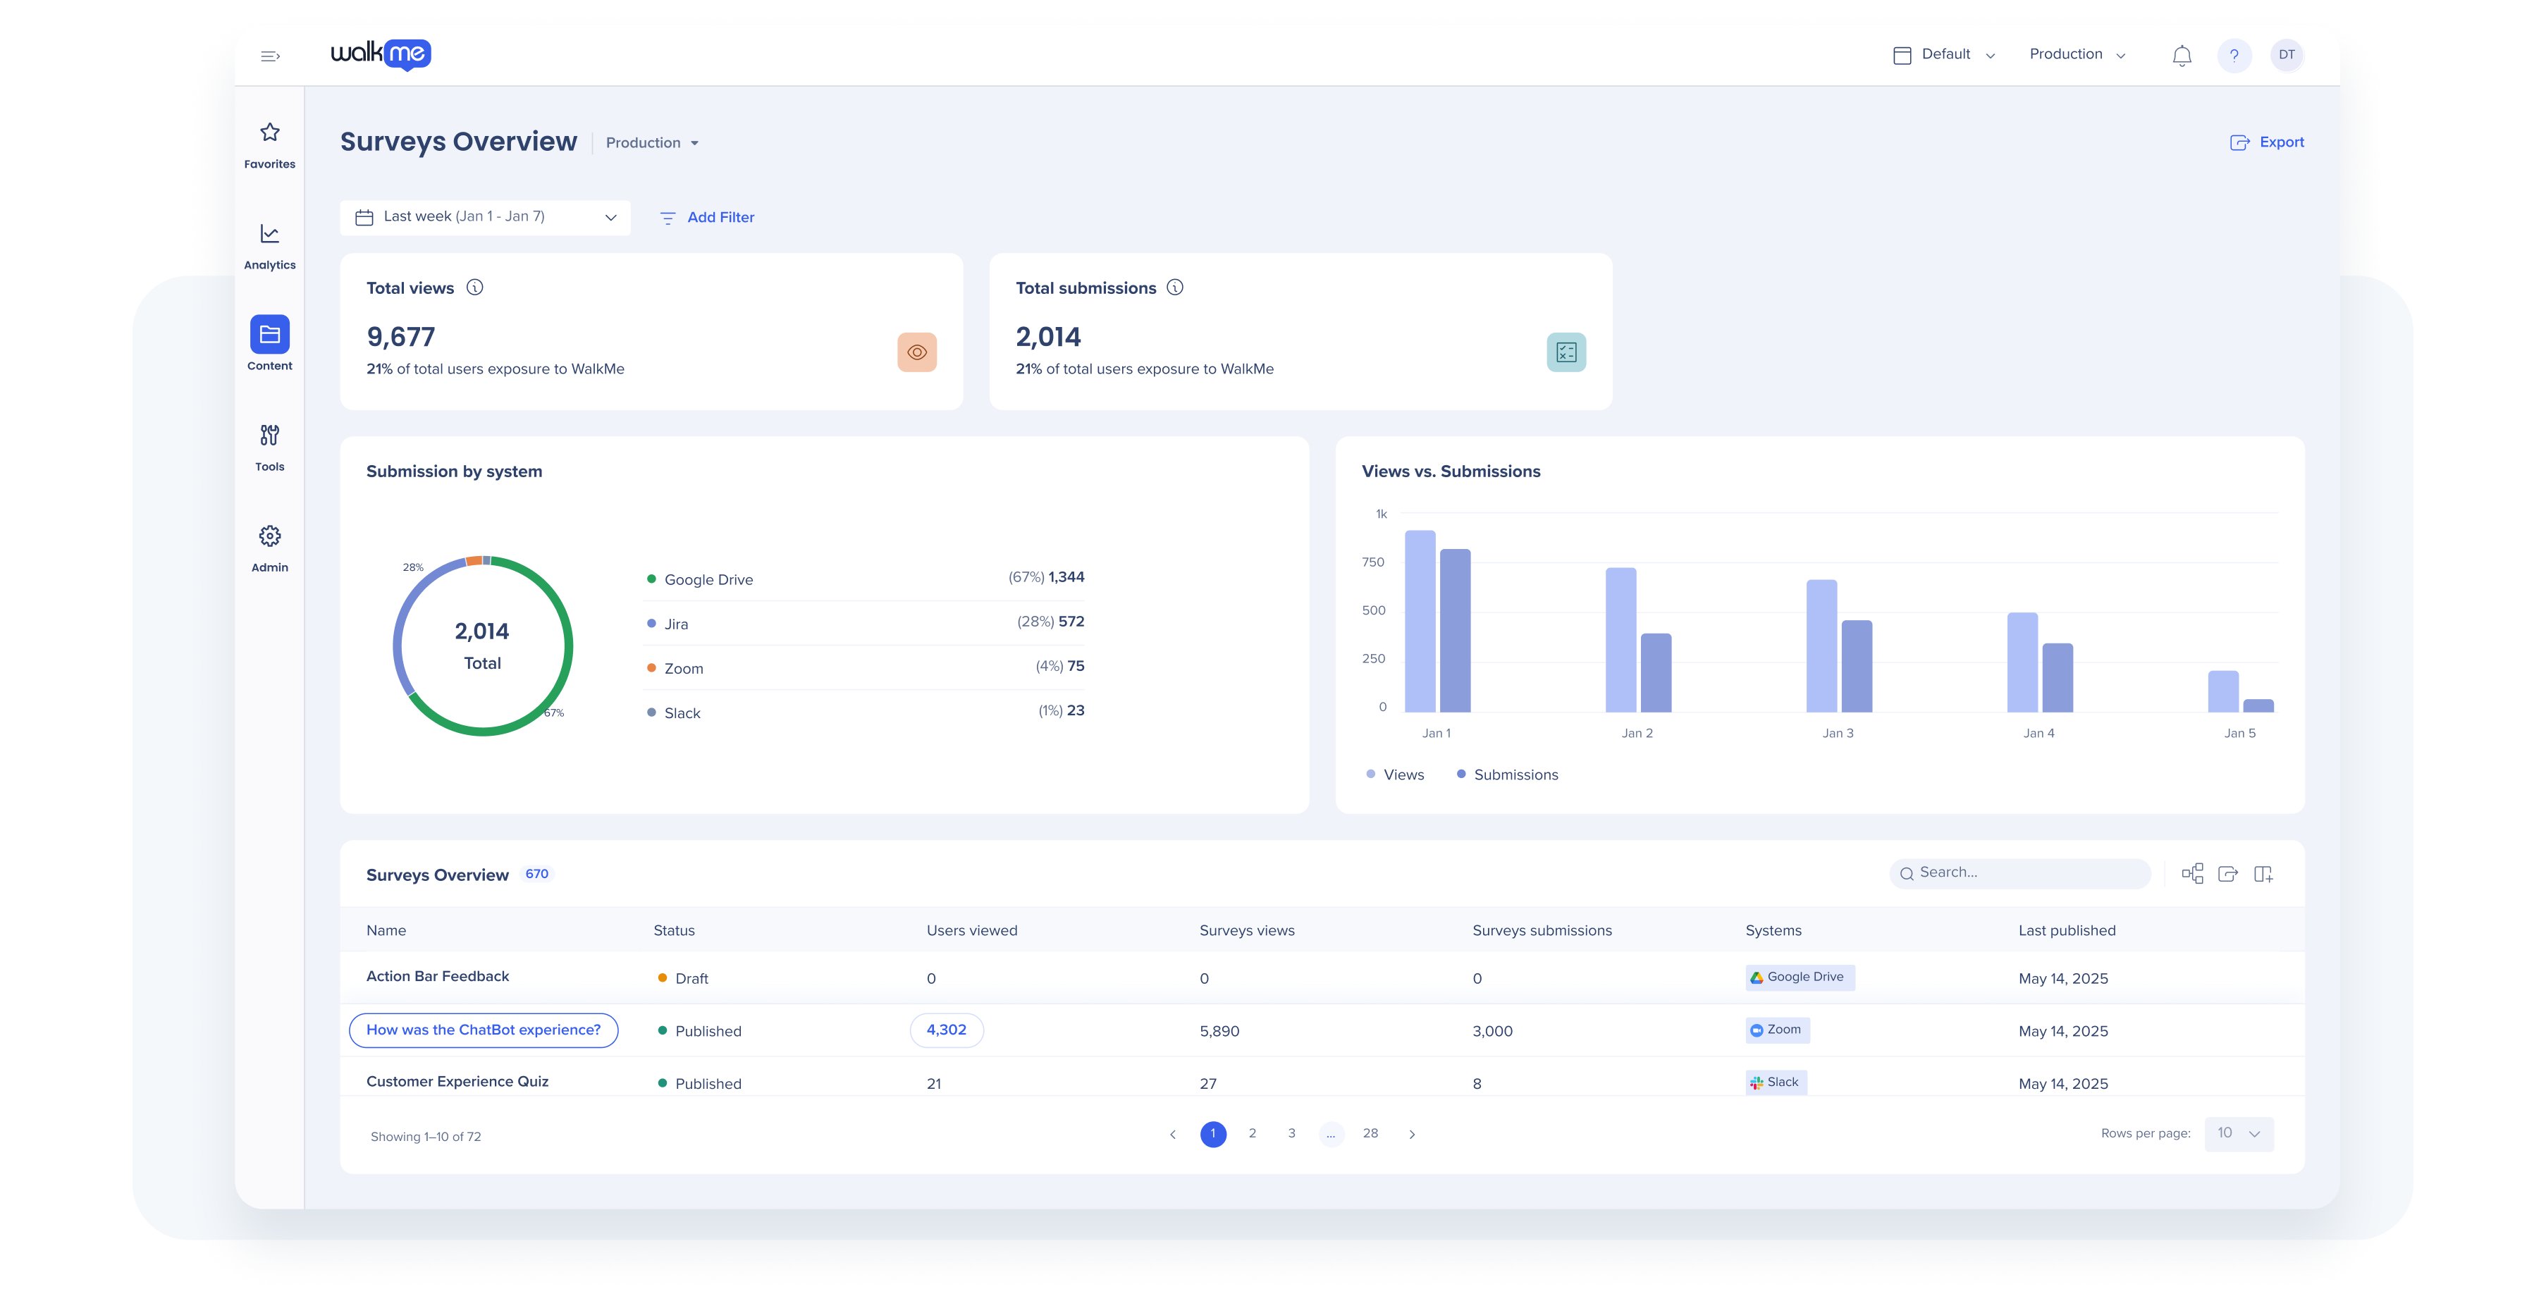Open Rows per page dropdown
Image resolution: width=2546 pixels, height=1308 pixels.
2239,1133
